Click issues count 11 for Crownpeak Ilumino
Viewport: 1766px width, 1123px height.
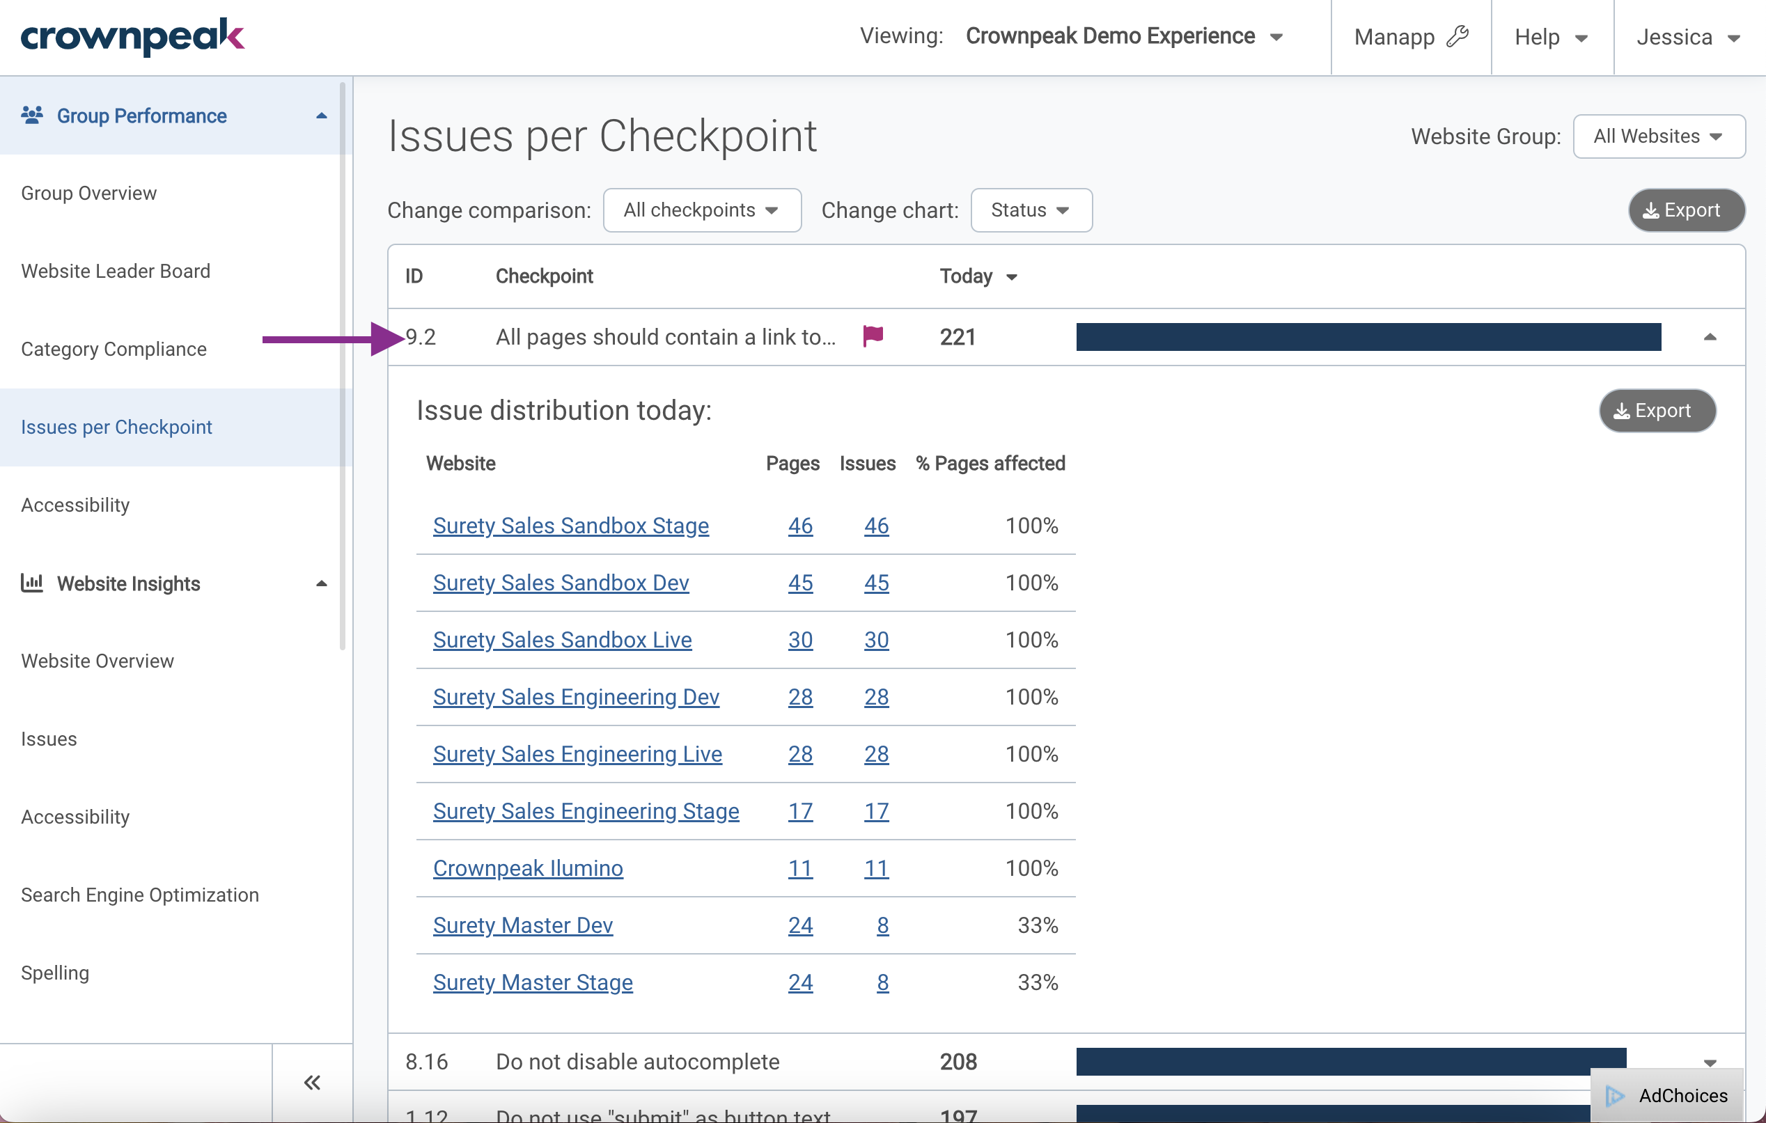877,869
